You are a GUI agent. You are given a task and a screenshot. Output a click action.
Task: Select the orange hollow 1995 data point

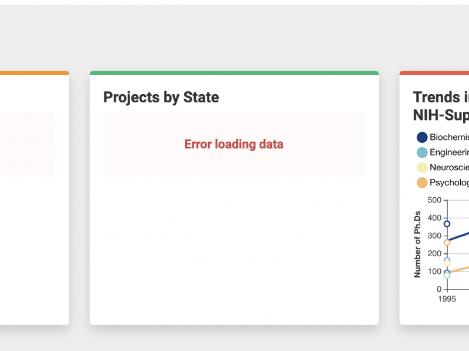[447, 242]
